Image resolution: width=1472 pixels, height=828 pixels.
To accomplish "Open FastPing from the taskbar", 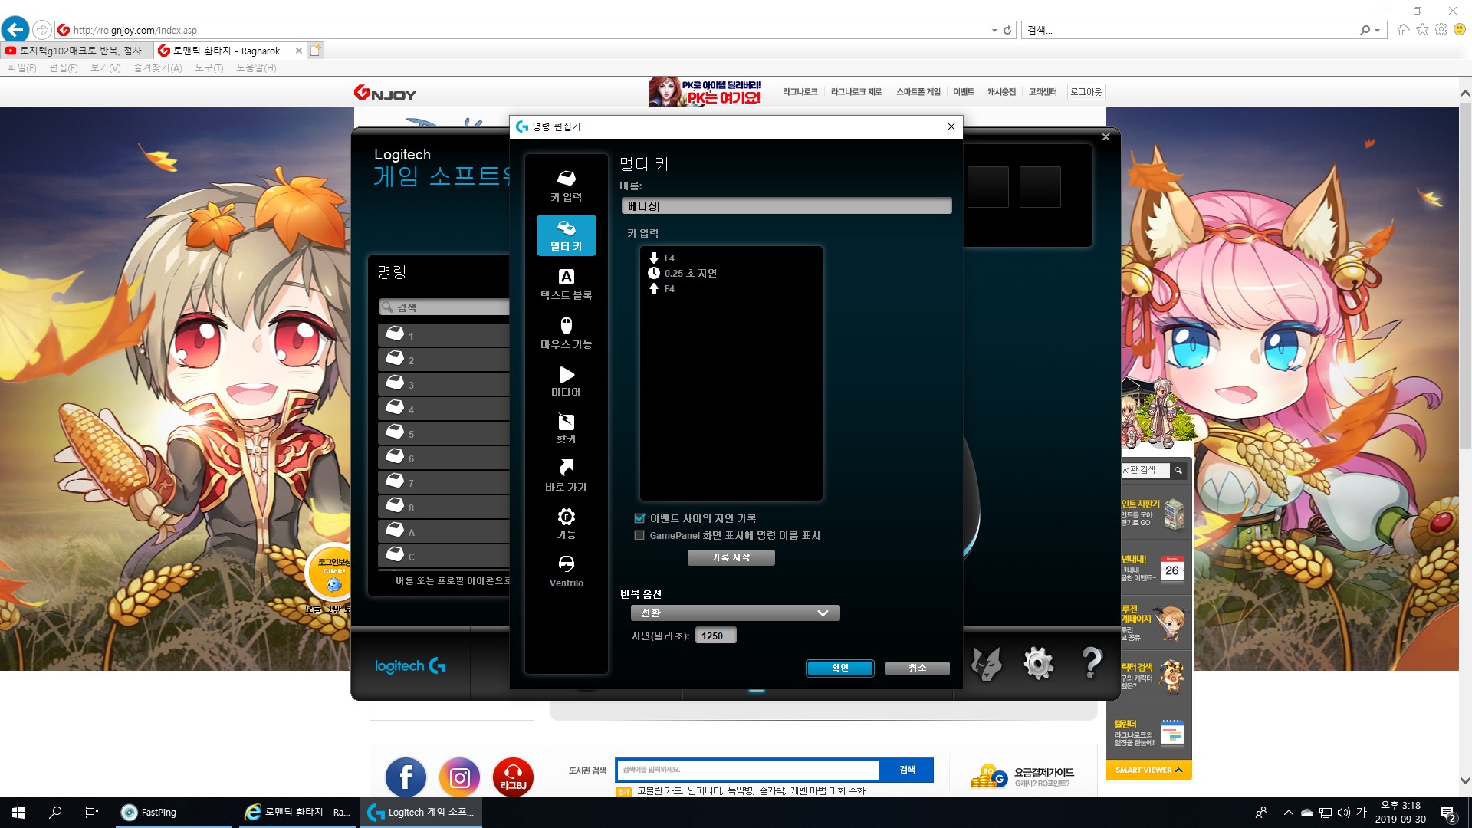I will [x=150, y=813].
